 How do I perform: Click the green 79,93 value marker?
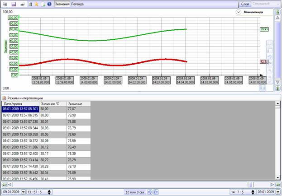[x=264, y=29]
